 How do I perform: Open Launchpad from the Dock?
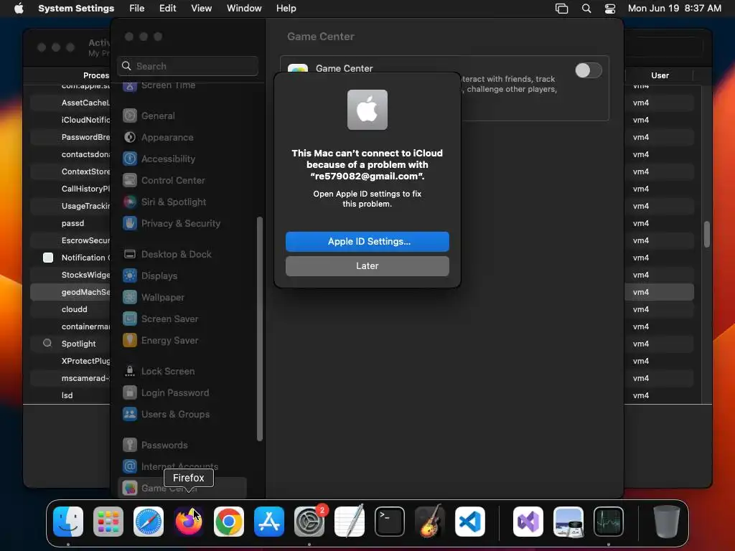pos(108,521)
